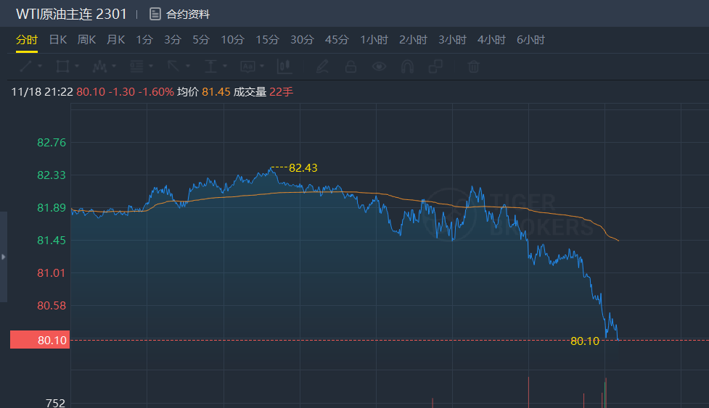
Task: Select the 3小时 interval
Action: tap(452, 40)
